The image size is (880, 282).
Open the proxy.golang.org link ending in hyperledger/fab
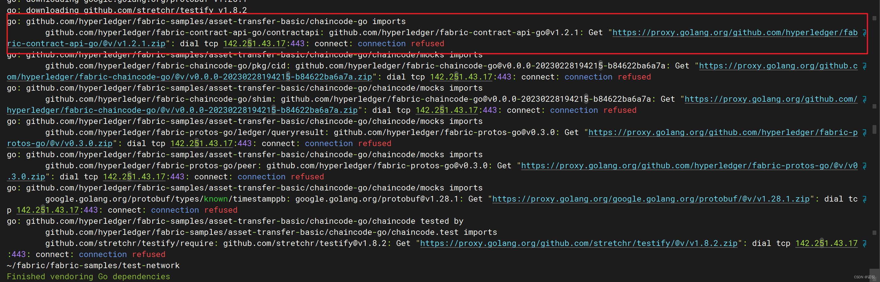[735, 33]
